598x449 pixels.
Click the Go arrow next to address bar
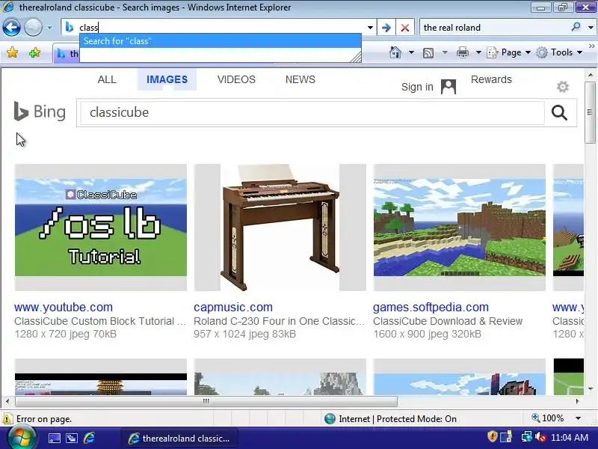click(386, 28)
